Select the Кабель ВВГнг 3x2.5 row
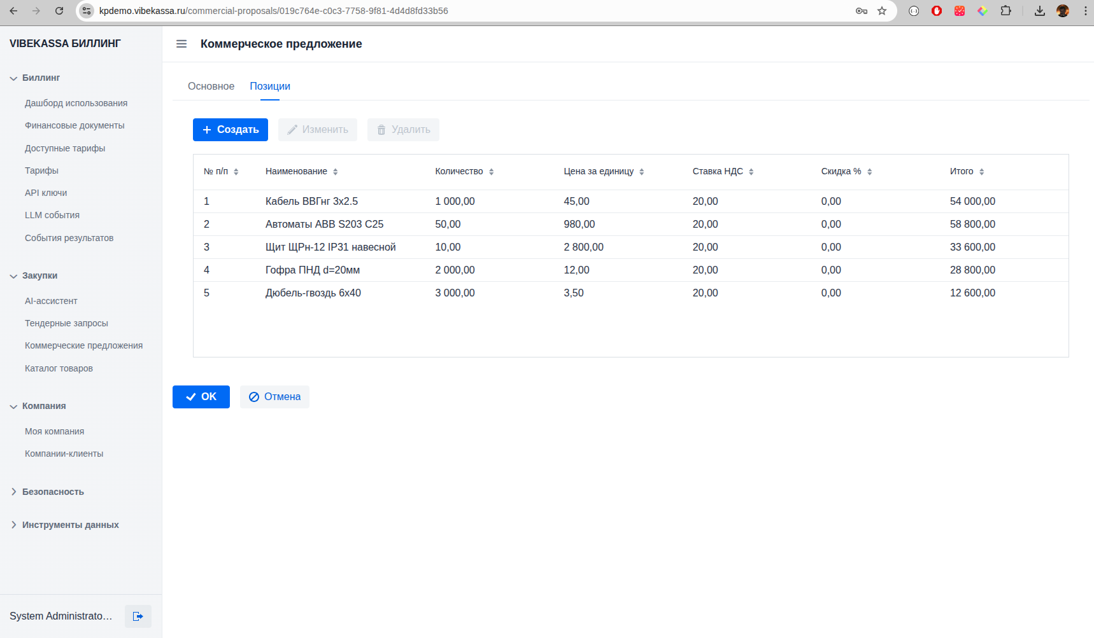Viewport: 1094px width, 638px height. [311, 202]
